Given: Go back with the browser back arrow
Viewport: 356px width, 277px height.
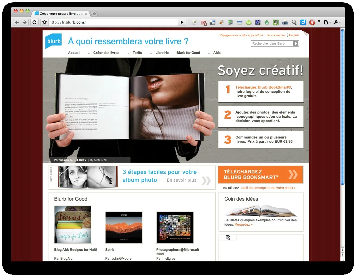Looking at the screenshot, I should pyautogui.click(x=17, y=22).
